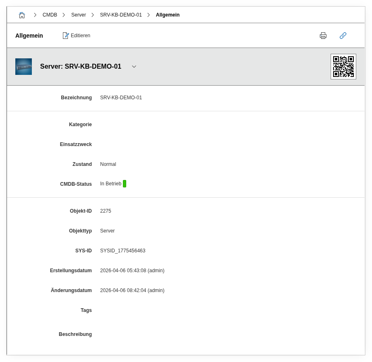Click the Editieren button
The width and height of the screenshot is (372, 362).
point(77,36)
